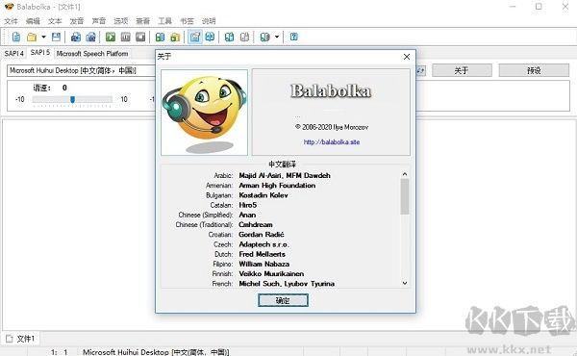Click the new document icon in toolbar
Screen dimensions: 577x356
coord(16,37)
